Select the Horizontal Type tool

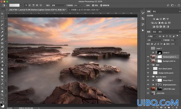point(2,80)
